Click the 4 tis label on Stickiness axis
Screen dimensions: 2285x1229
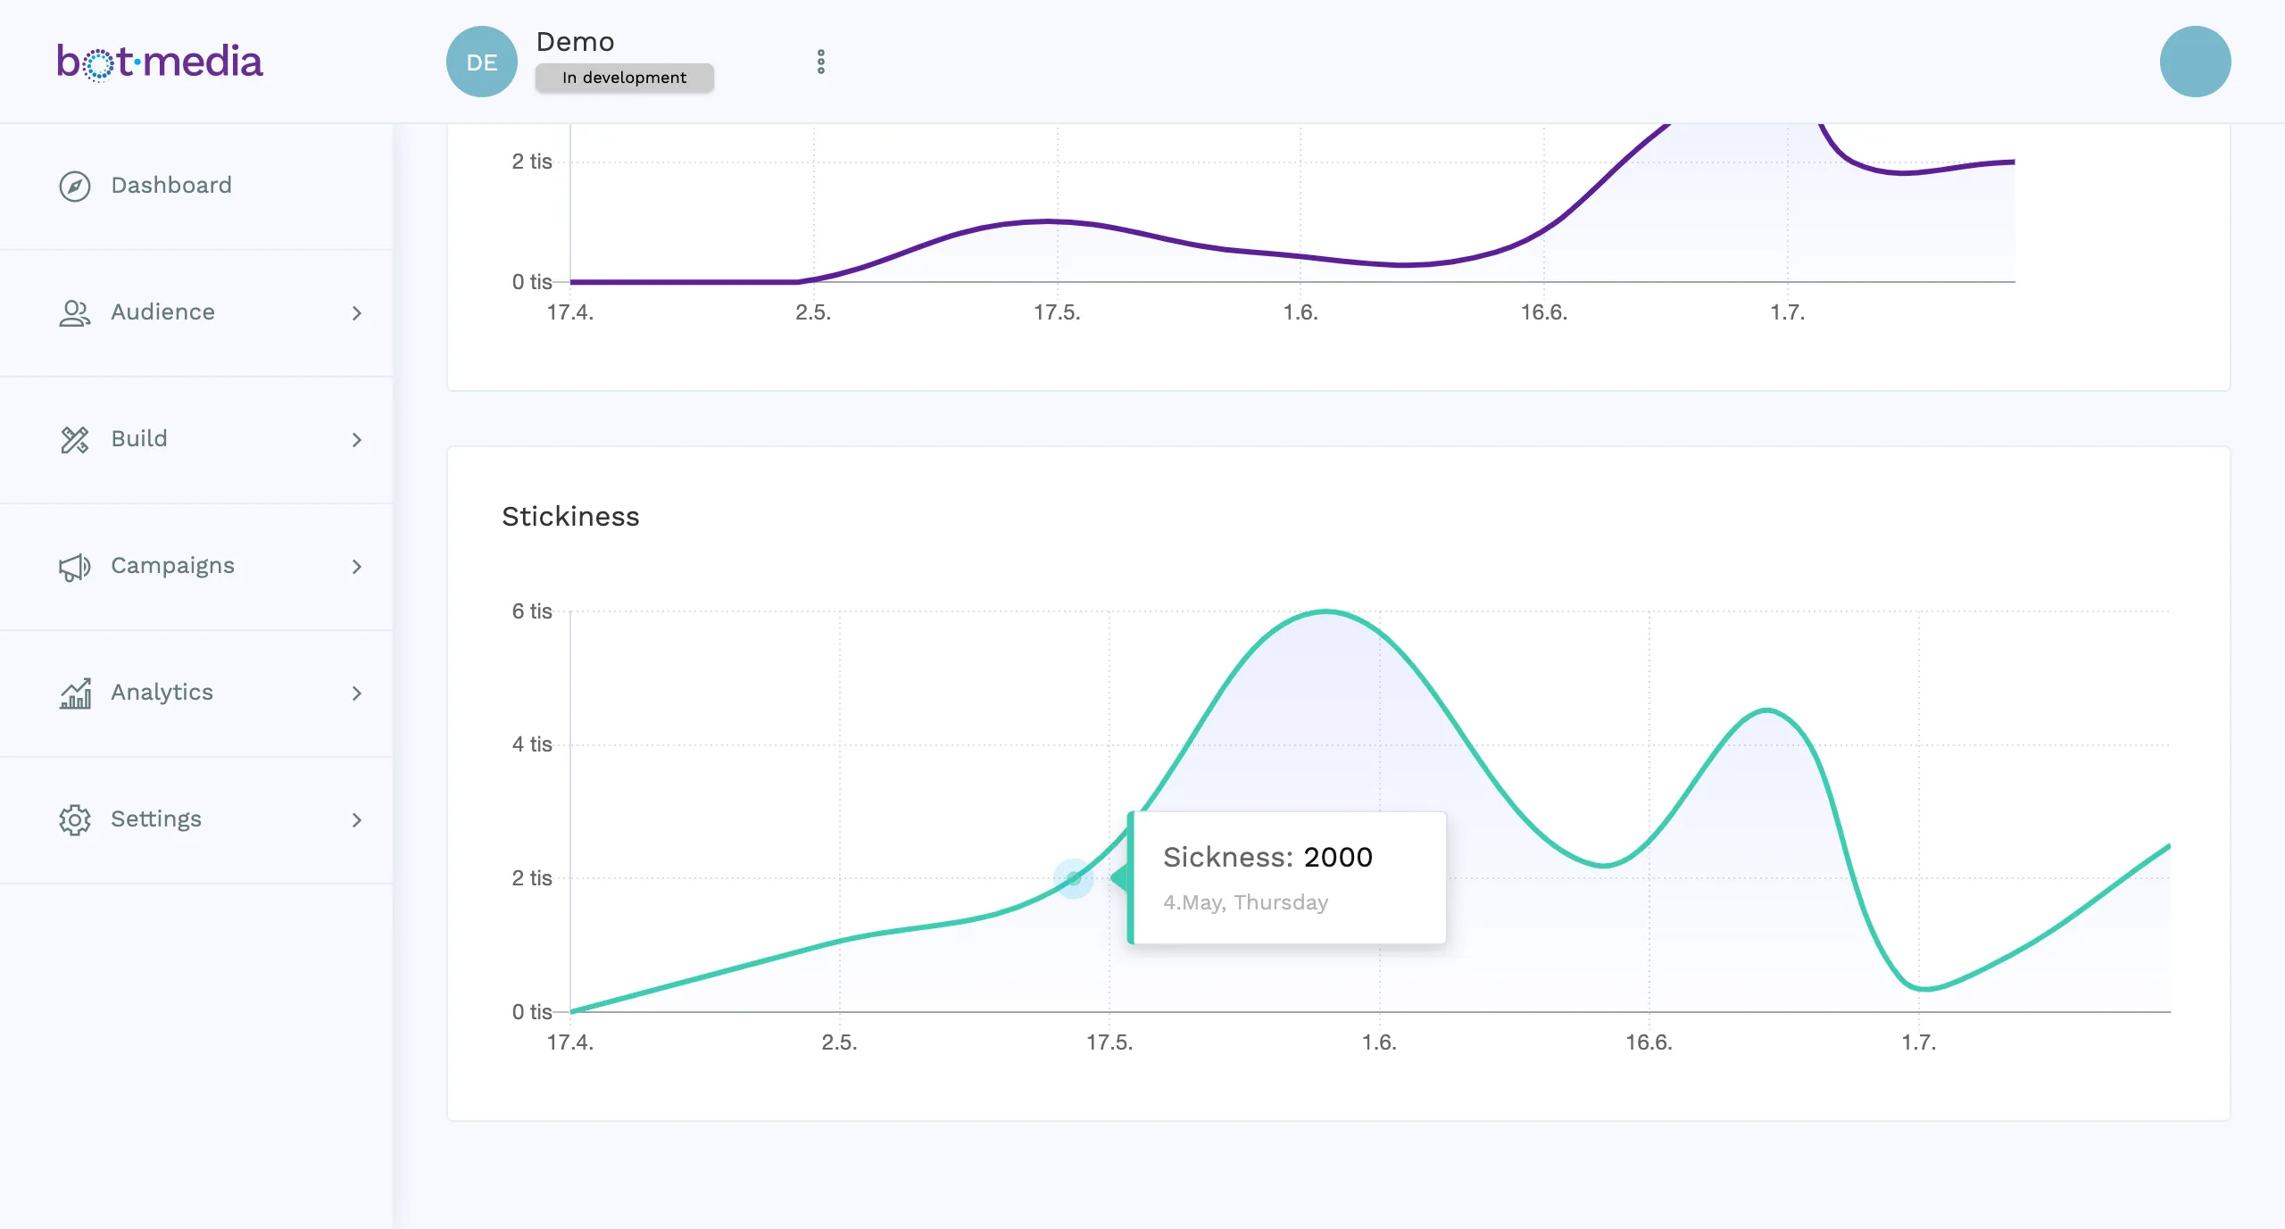pyautogui.click(x=532, y=744)
